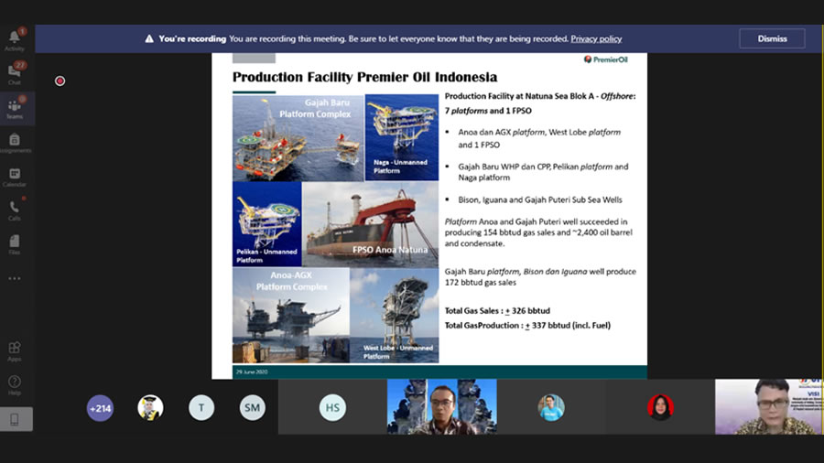Click the '29 June 2020' date in slide footer
Screen dimensions: 824x463
[x=252, y=371]
